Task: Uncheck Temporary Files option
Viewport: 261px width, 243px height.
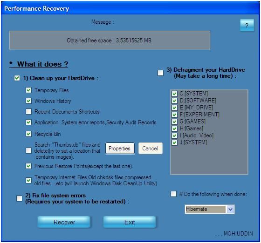Action: click(x=28, y=90)
